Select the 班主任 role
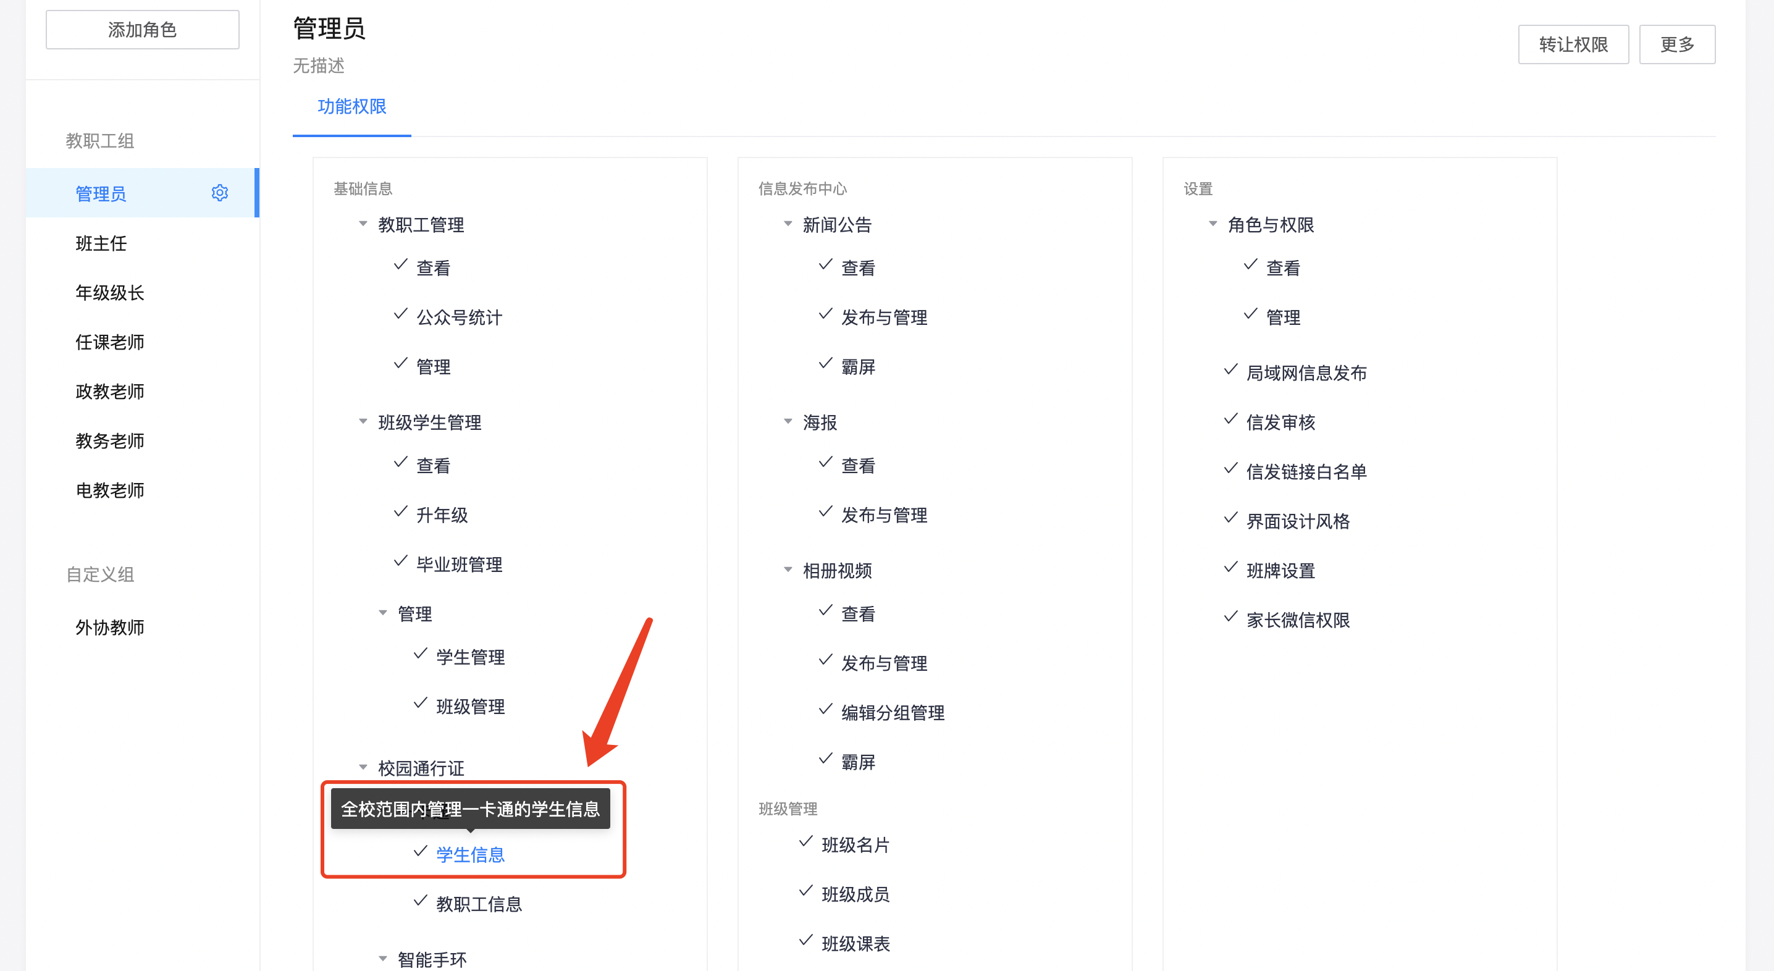Image resolution: width=1774 pixels, height=971 pixels. pyautogui.click(x=101, y=243)
